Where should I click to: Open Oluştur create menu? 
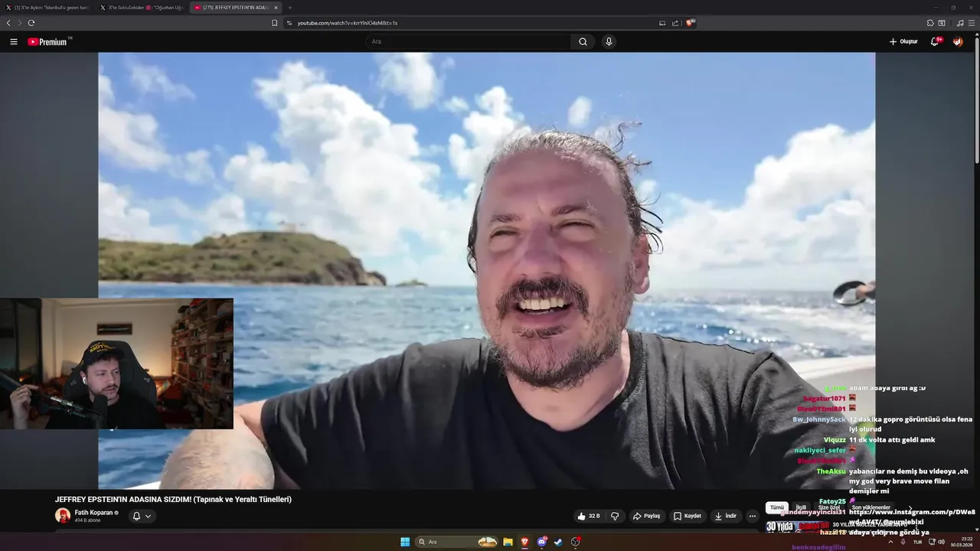click(x=903, y=42)
